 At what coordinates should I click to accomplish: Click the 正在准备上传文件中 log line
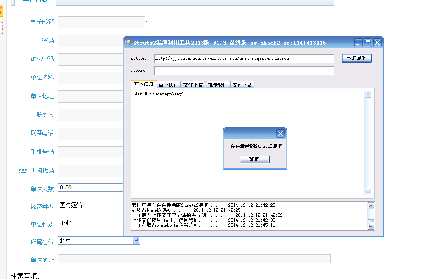207,215
